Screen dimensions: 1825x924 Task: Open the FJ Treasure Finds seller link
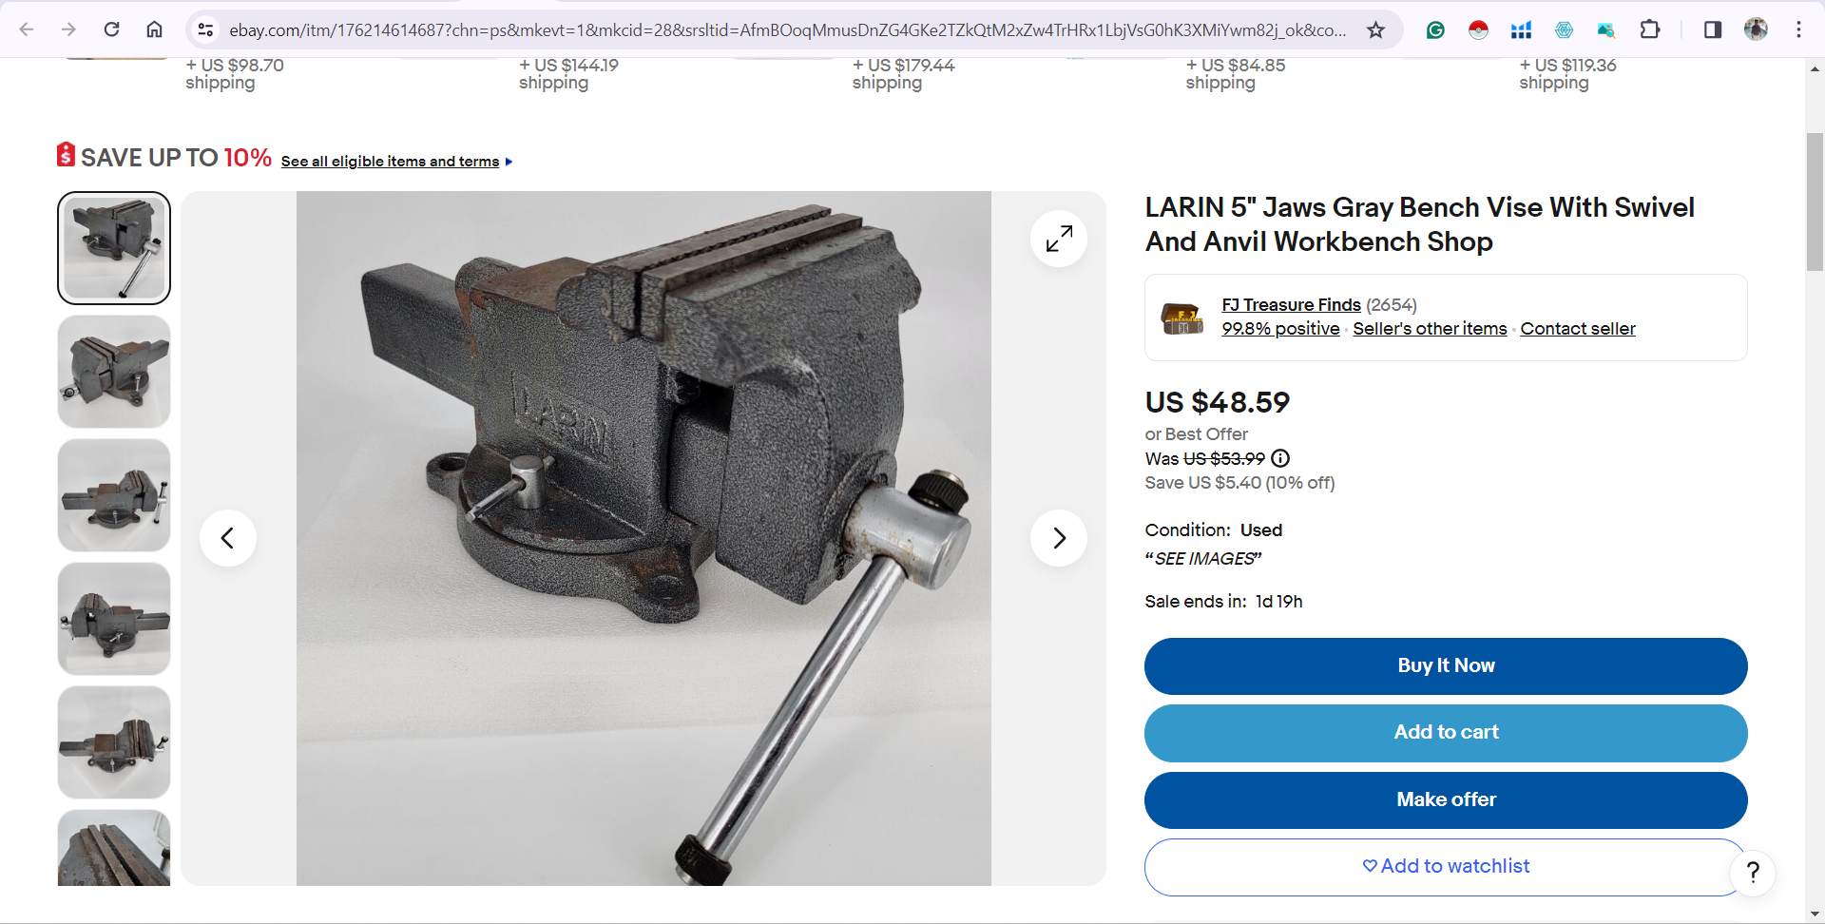tap(1291, 304)
